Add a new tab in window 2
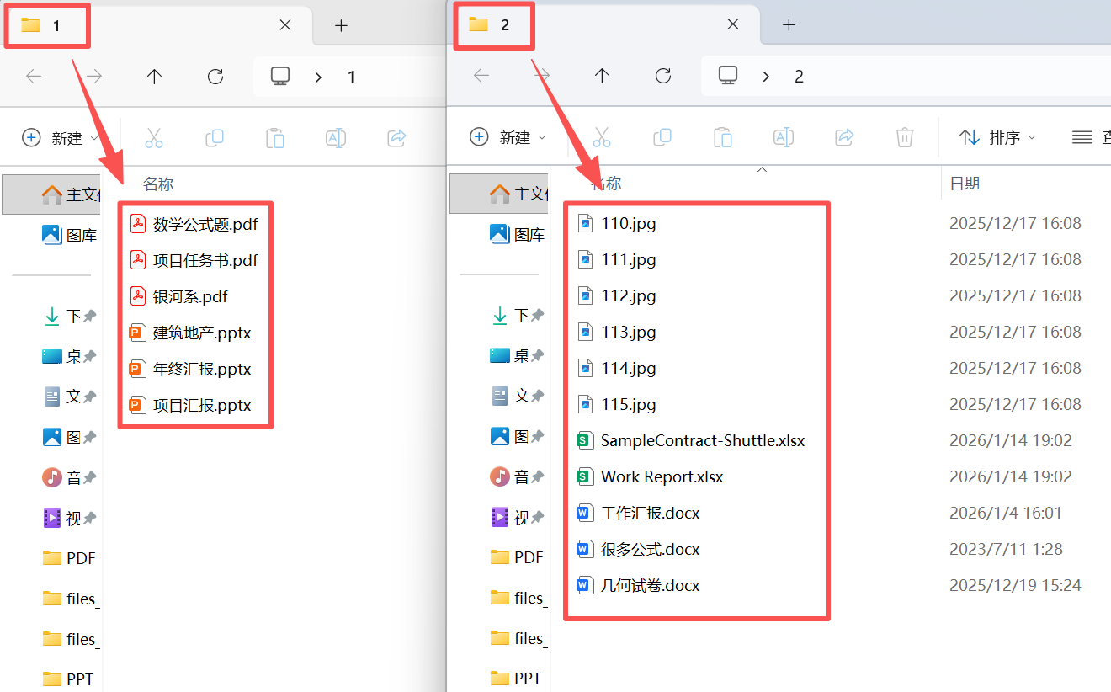The width and height of the screenshot is (1111, 692). 789,25
